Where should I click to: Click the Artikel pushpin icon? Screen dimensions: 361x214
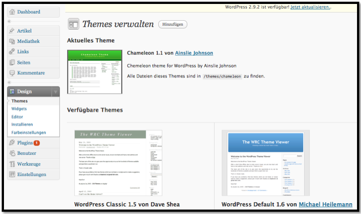tap(12, 31)
